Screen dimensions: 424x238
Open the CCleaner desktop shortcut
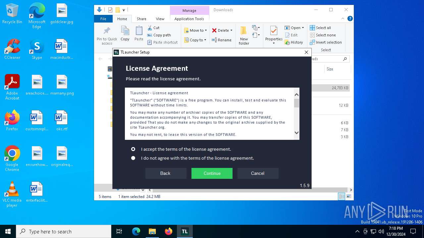[12, 49]
